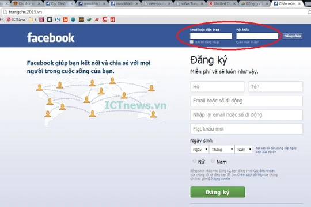The image size is (311, 207).
Task: Switch to the wWw.Trang tab
Action: pos(189,3)
